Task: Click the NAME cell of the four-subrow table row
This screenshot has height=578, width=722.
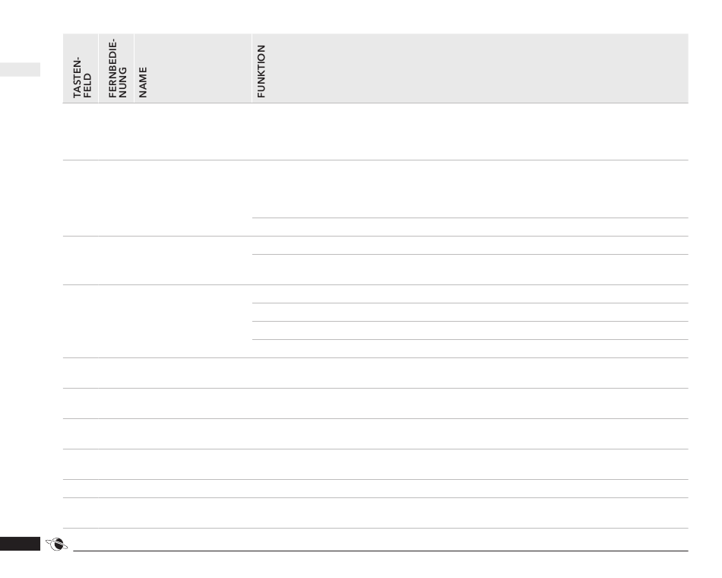Action: [x=193, y=321]
